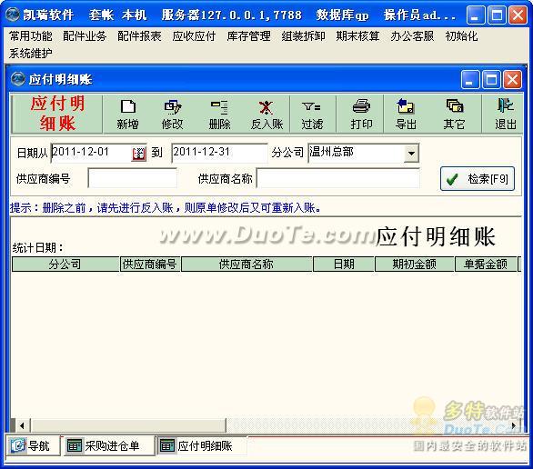This screenshot has width=533, height=469.
Task: Click the 导出 (Export) icon
Action: coord(406,115)
